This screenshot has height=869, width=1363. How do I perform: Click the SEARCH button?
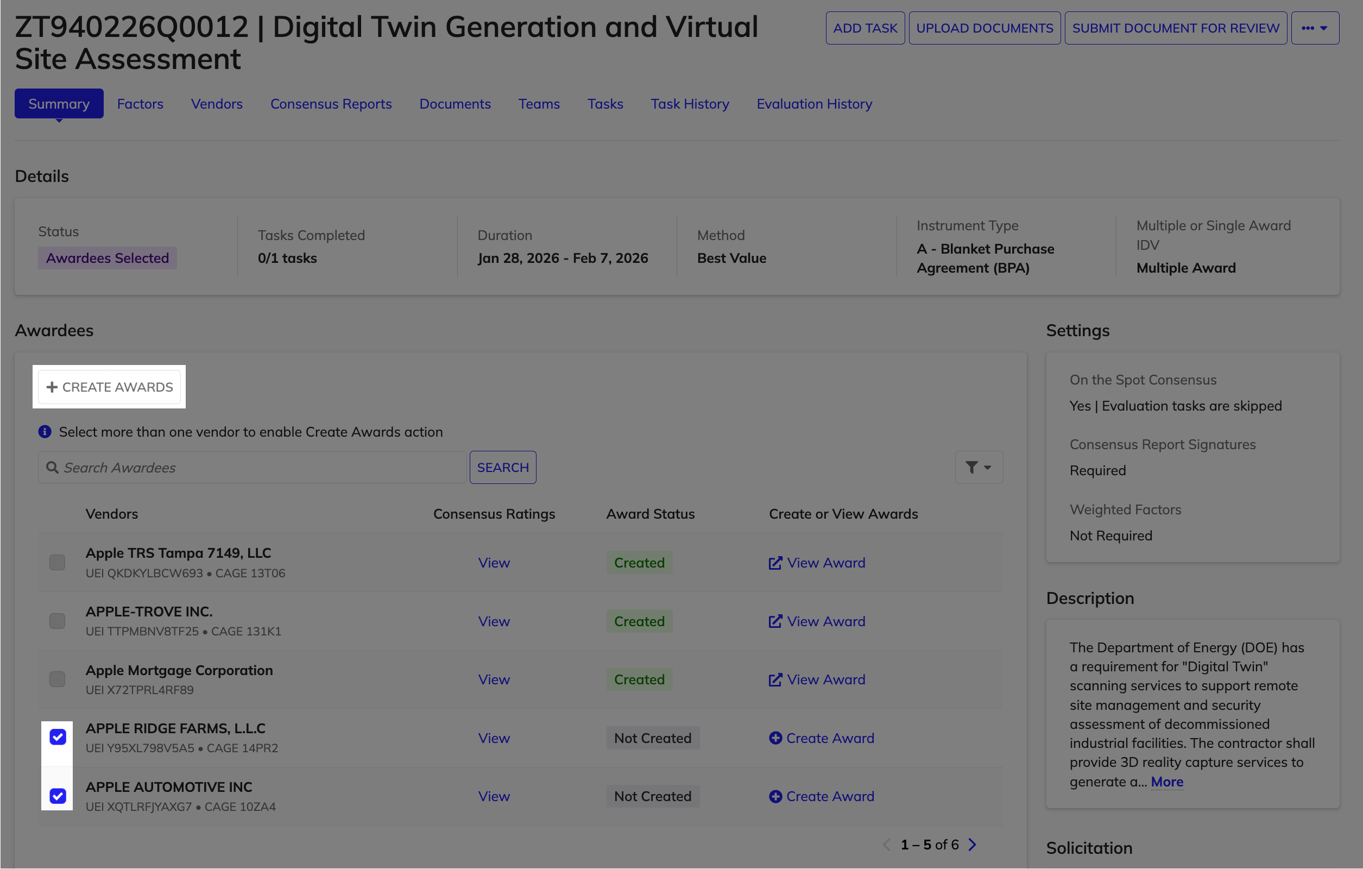click(503, 468)
